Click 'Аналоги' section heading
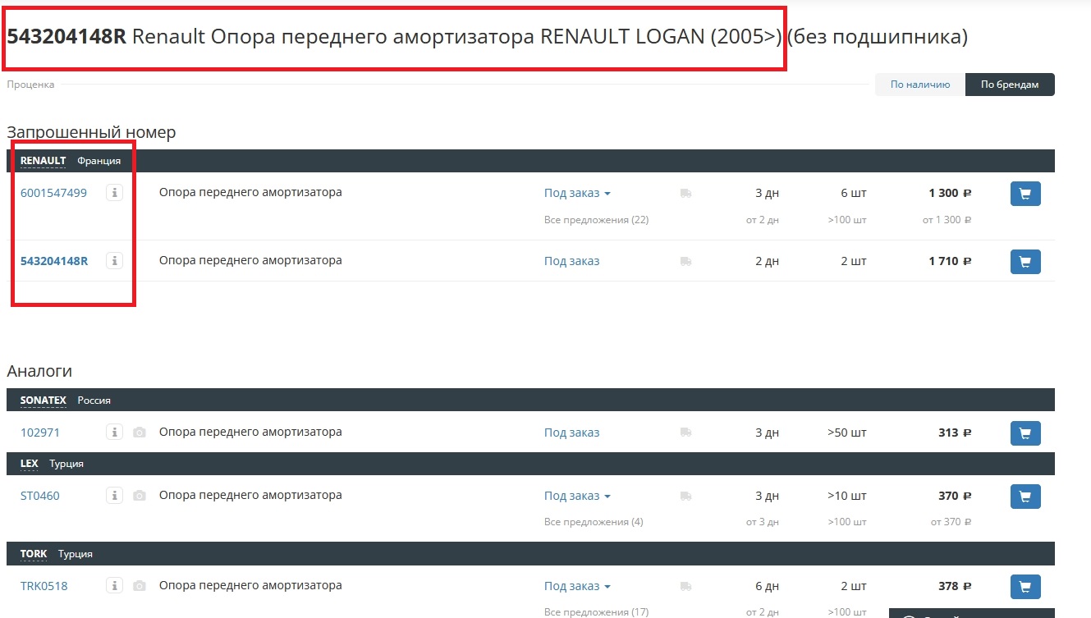 [x=39, y=371]
